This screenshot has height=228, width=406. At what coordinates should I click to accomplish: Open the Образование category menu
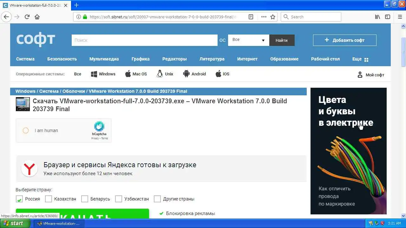284,59
